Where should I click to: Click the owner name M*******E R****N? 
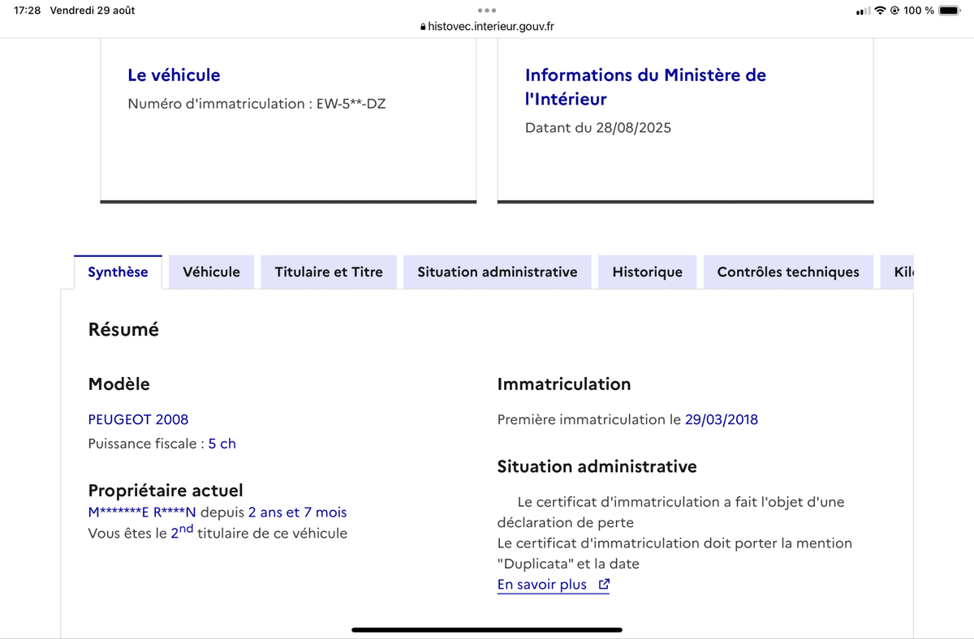point(142,512)
